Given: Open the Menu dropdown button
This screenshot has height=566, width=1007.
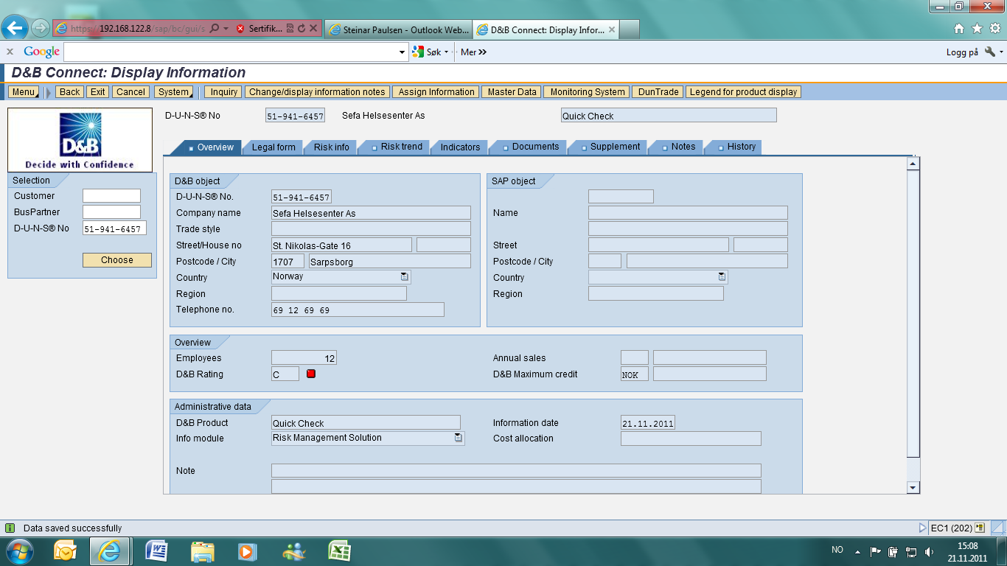Looking at the screenshot, I should (24, 92).
